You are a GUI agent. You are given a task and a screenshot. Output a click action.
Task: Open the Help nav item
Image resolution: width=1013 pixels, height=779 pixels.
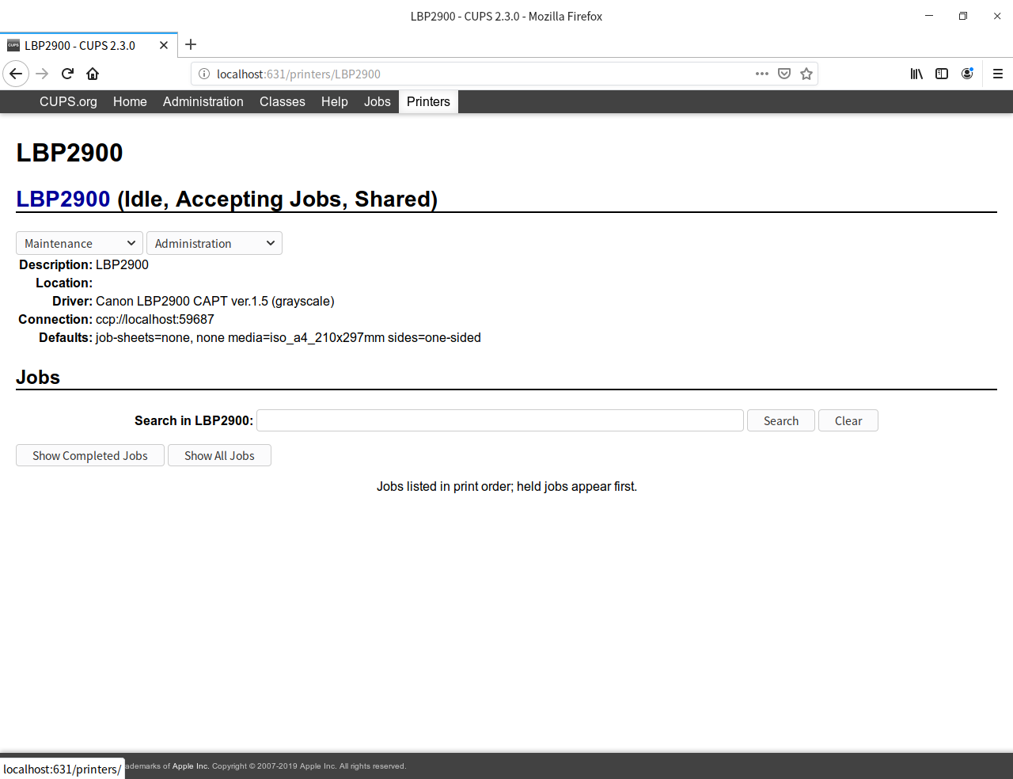point(335,101)
